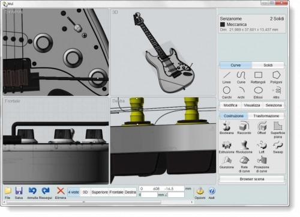Choose the Superficie piana tool
Viewport: 300px width, 217px height.
(278, 130)
